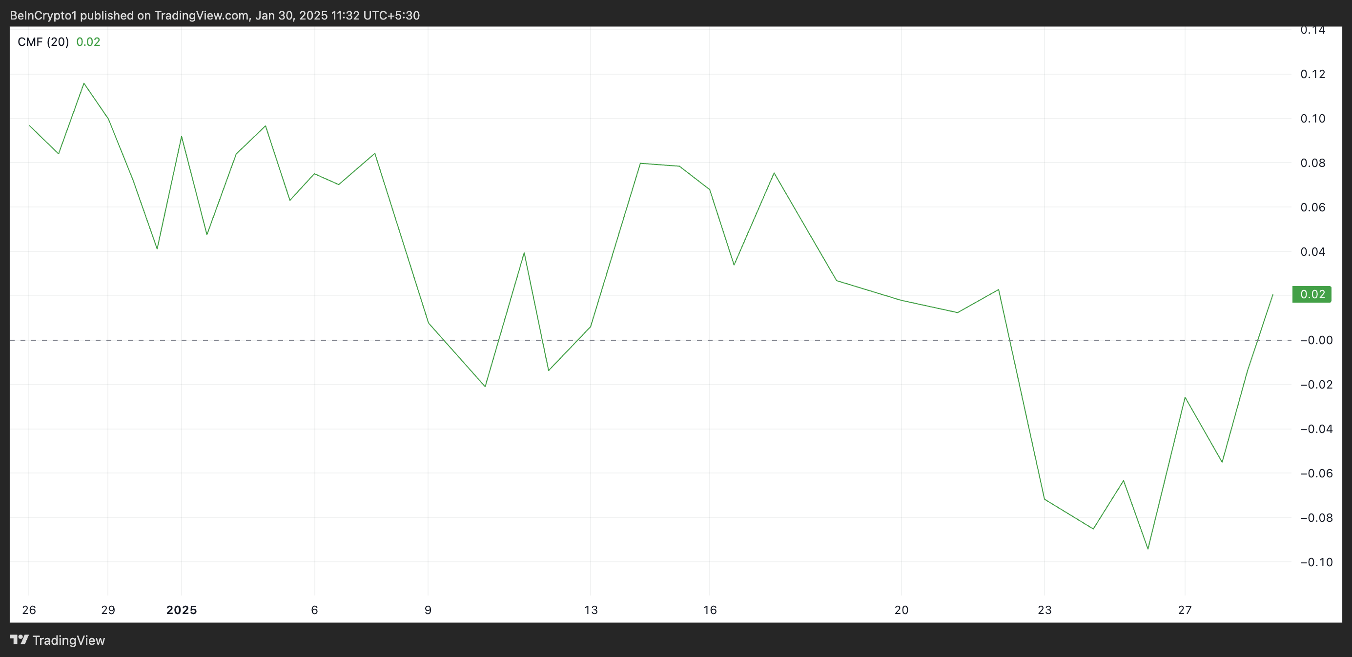The image size is (1352, 657).
Task: Click the TradingView logo icon
Action: [x=20, y=640]
